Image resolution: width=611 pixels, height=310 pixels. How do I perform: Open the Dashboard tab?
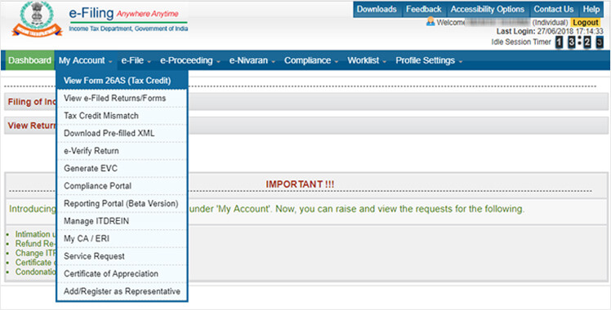click(29, 60)
